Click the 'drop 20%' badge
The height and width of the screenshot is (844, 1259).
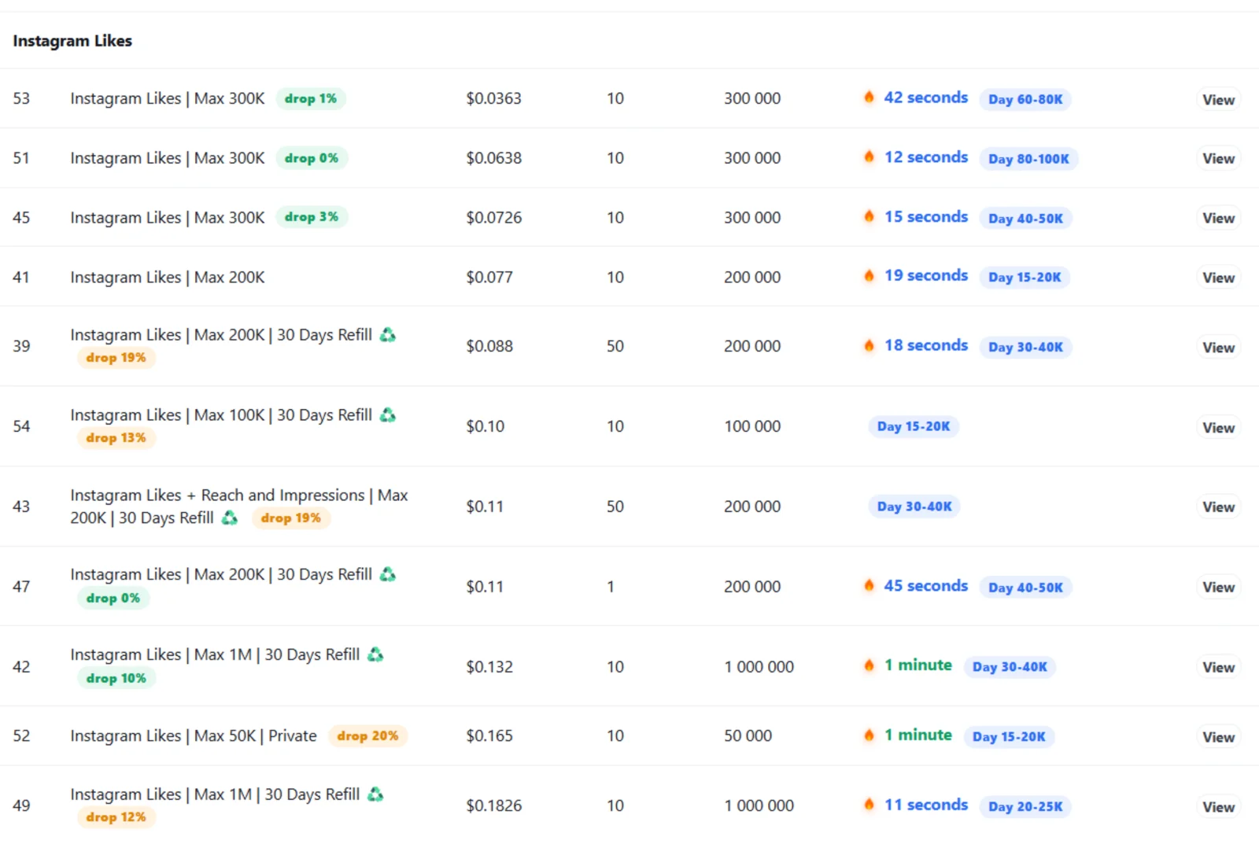point(367,735)
